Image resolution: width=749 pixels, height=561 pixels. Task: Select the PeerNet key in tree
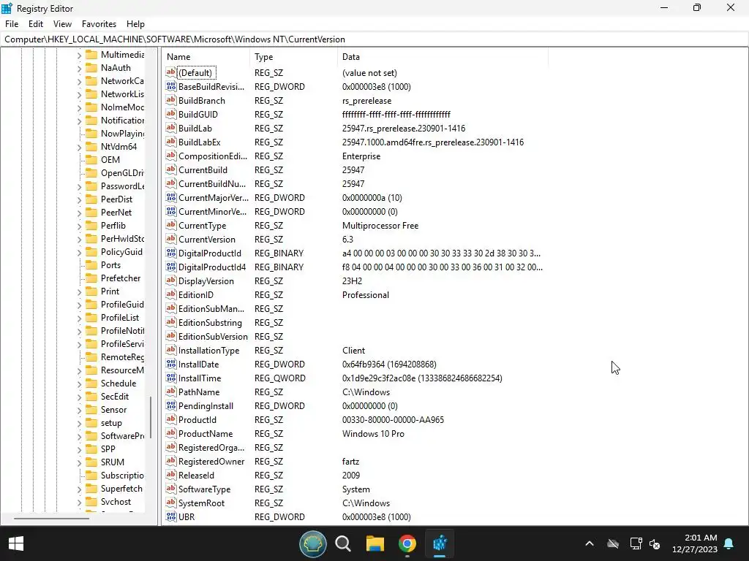(x=116, y=213)
